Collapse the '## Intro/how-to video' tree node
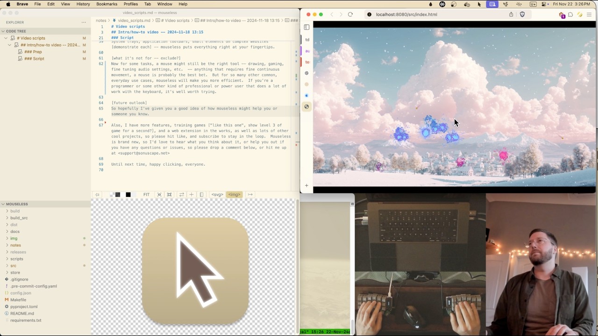Image resolution: width=598 pixels, height=336 pixels. 9,45
